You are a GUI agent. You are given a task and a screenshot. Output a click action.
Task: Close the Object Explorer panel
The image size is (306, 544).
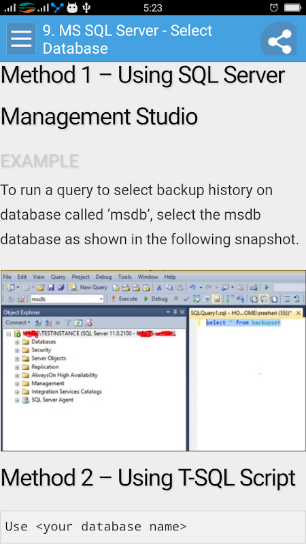(x=182, y=312)
